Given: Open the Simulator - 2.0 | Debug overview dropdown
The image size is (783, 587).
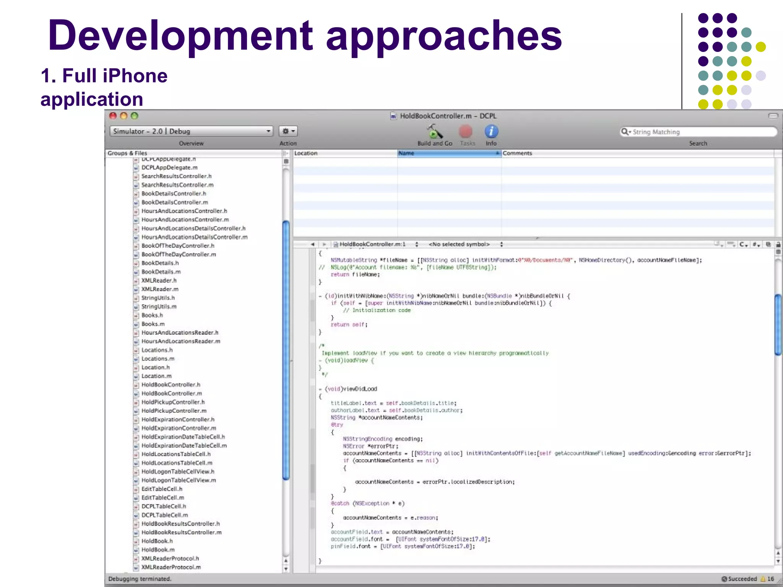Looking at the screenshot, I should point(192,131).
